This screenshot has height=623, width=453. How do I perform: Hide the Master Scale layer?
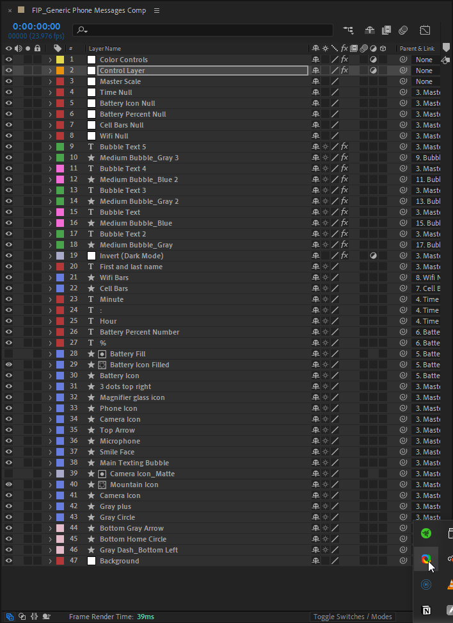(x=8, y=81)
